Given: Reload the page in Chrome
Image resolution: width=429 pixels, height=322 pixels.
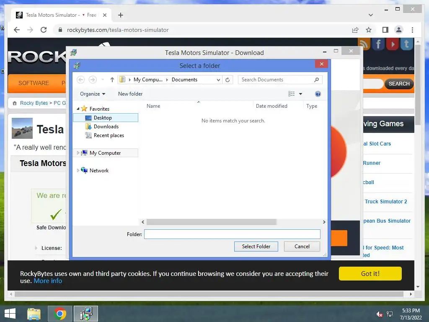Looking at the screenshot, I should 44,30.
